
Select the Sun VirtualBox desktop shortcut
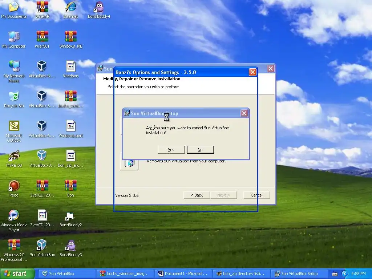pos(42,248)
